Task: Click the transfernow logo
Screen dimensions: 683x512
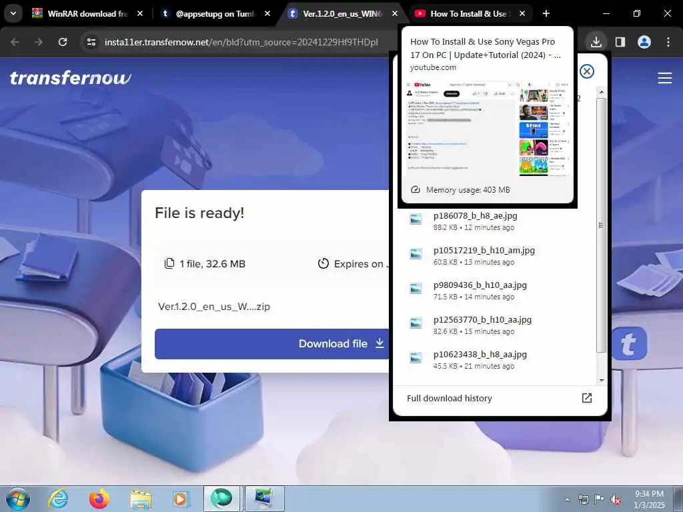Action: pos(70,78)
